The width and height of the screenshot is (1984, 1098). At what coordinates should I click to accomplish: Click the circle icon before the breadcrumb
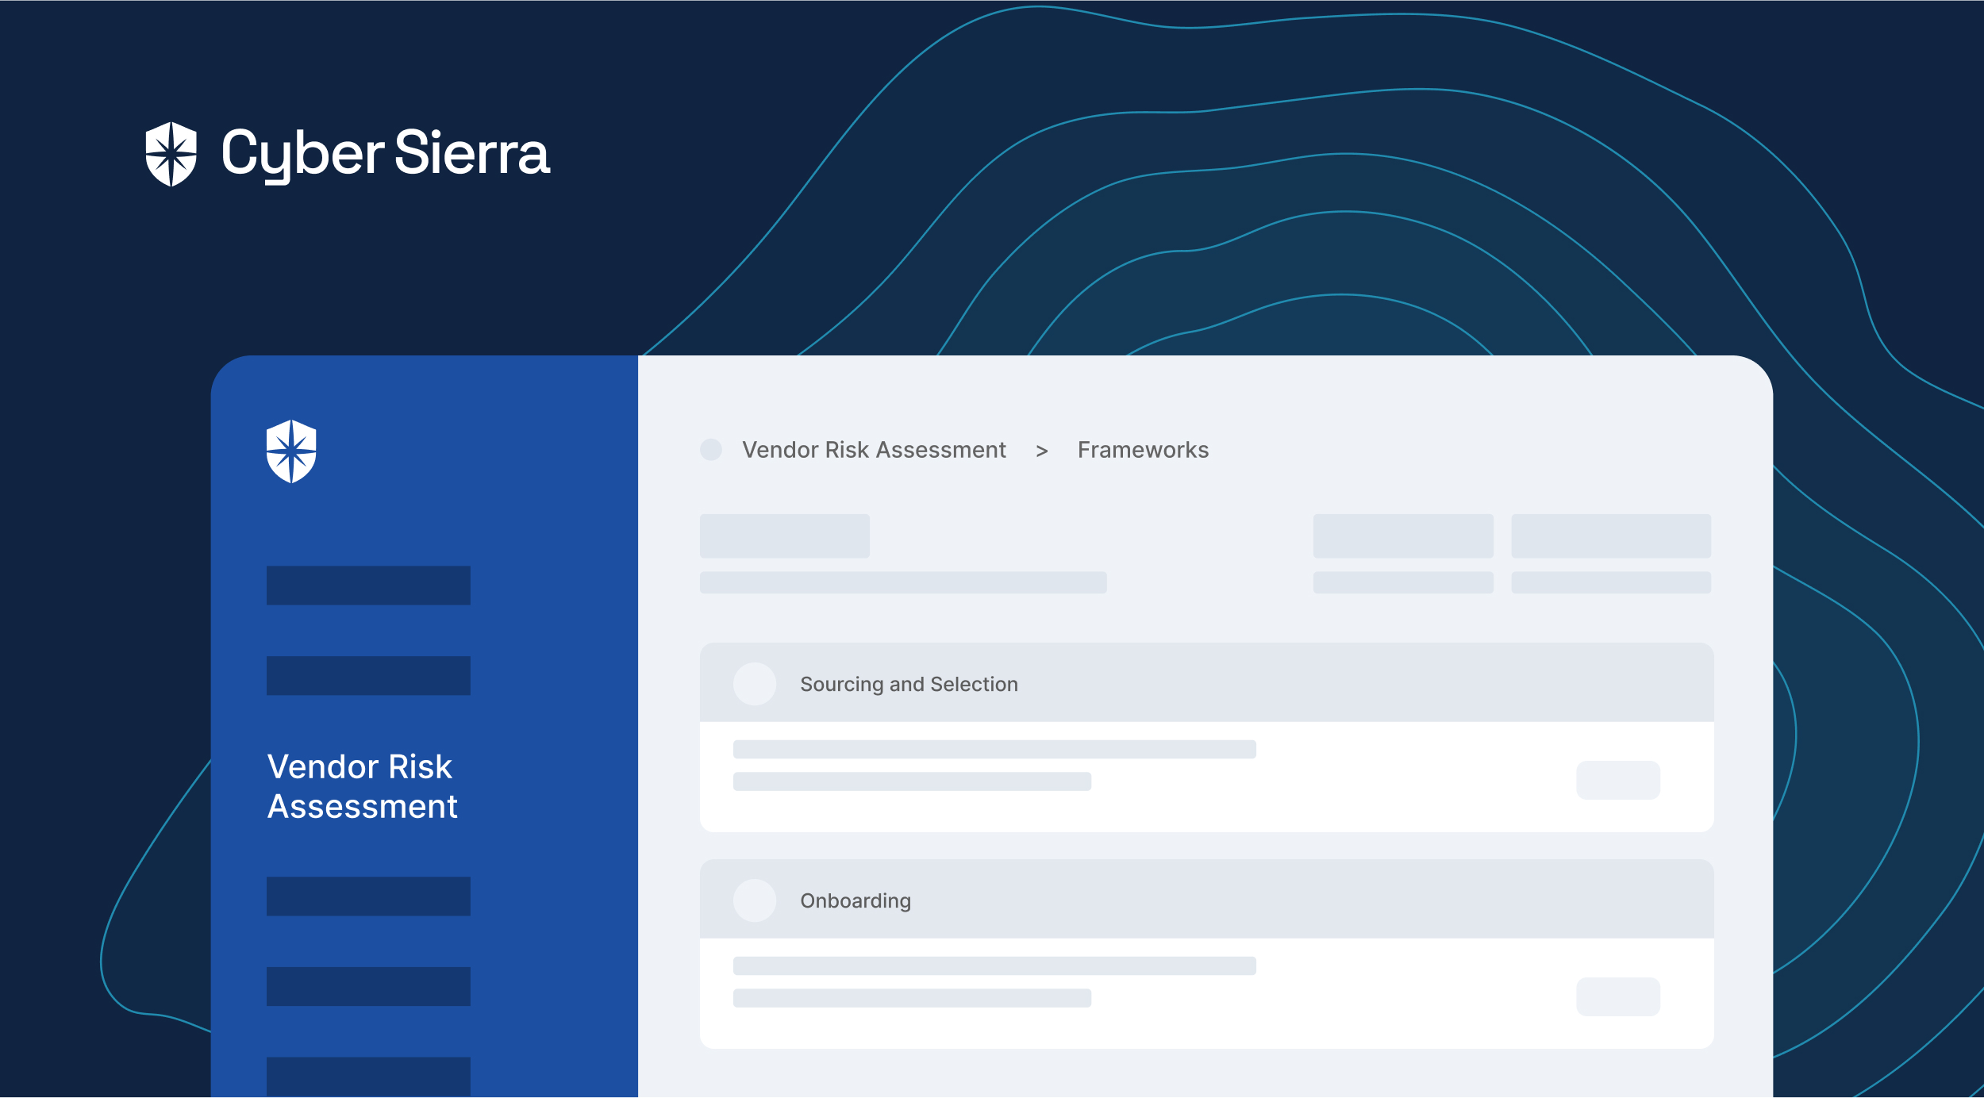(x=711, y=450)
